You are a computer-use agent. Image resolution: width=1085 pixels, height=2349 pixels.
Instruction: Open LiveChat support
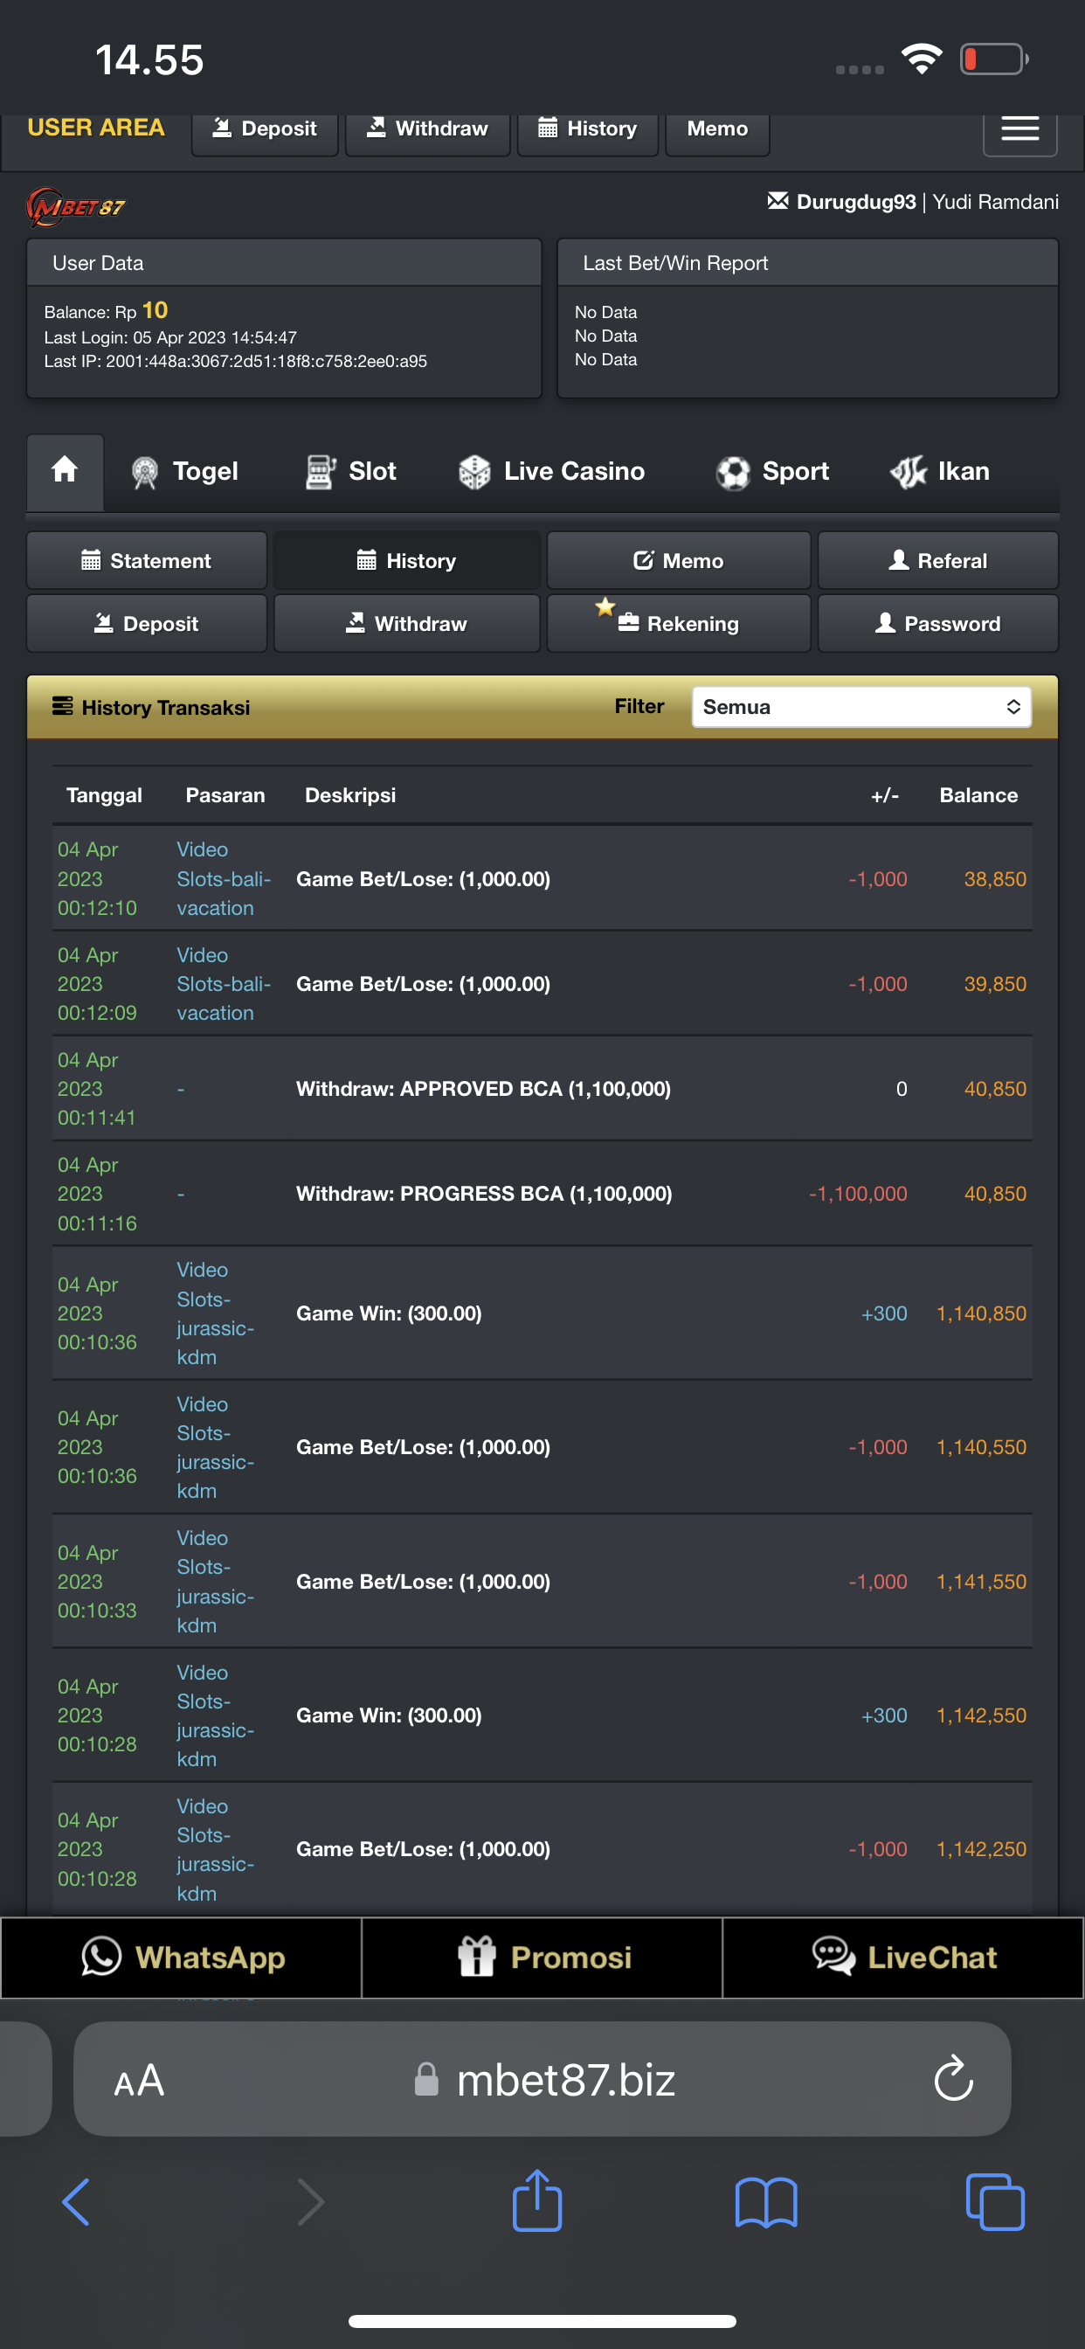click(x=903, y=1957)
